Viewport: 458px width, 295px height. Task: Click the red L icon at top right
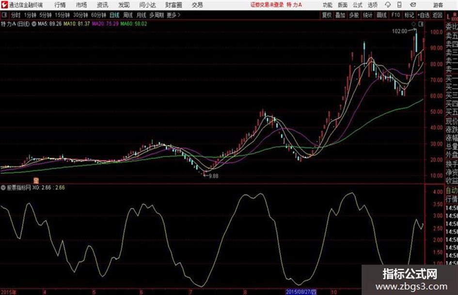pos(448,16)
